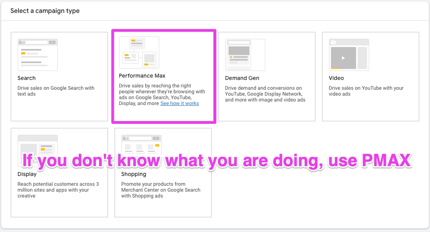This screenshot has width=430, height=232.
Task: Pick the Demand Gen title
Action: (x=242, y=78)
